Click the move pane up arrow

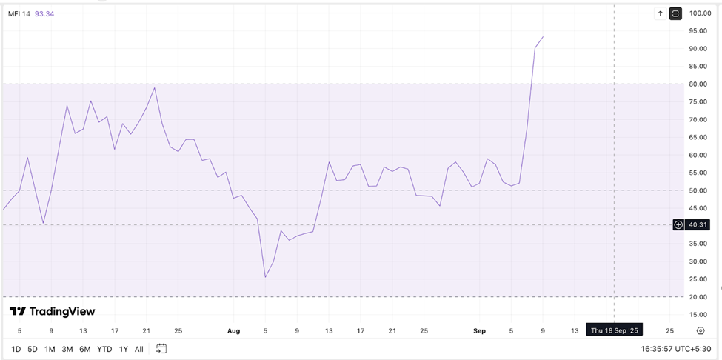point(660,13)
